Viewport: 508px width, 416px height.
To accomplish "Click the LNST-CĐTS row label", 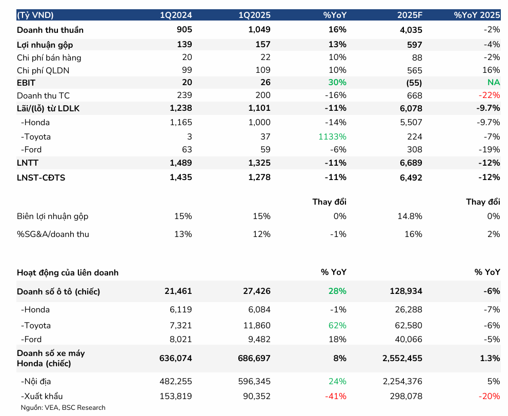I will tap(41, 177).
